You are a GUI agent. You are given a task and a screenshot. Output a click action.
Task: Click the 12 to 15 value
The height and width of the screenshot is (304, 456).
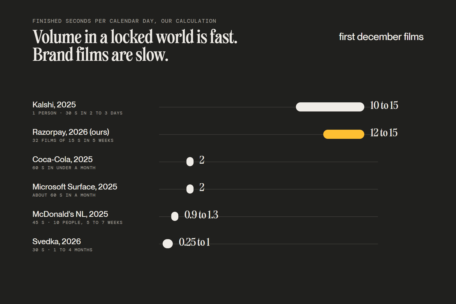coord(384,133)
